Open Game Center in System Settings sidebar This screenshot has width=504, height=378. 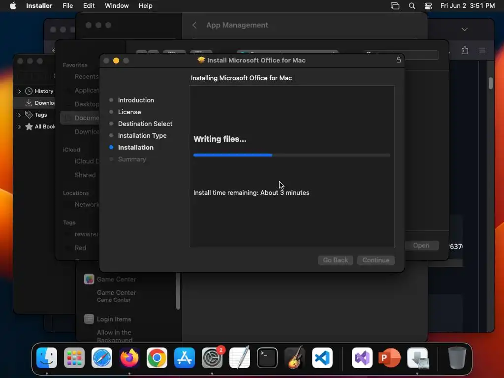(110, 280)
